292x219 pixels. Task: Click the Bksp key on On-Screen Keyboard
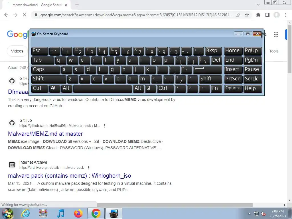point(213,51)
